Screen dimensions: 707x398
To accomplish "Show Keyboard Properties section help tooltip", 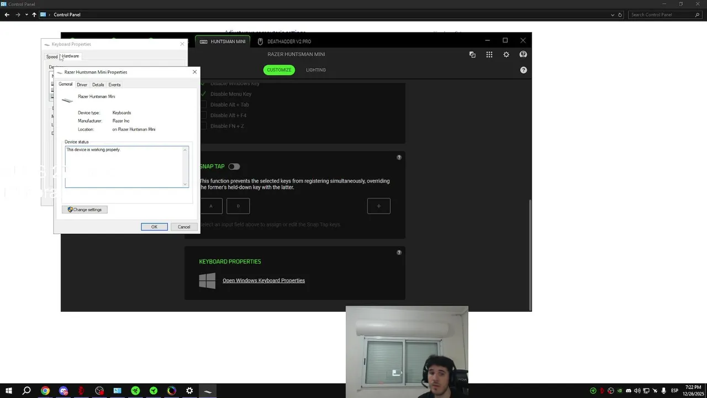I will [399, 253].
